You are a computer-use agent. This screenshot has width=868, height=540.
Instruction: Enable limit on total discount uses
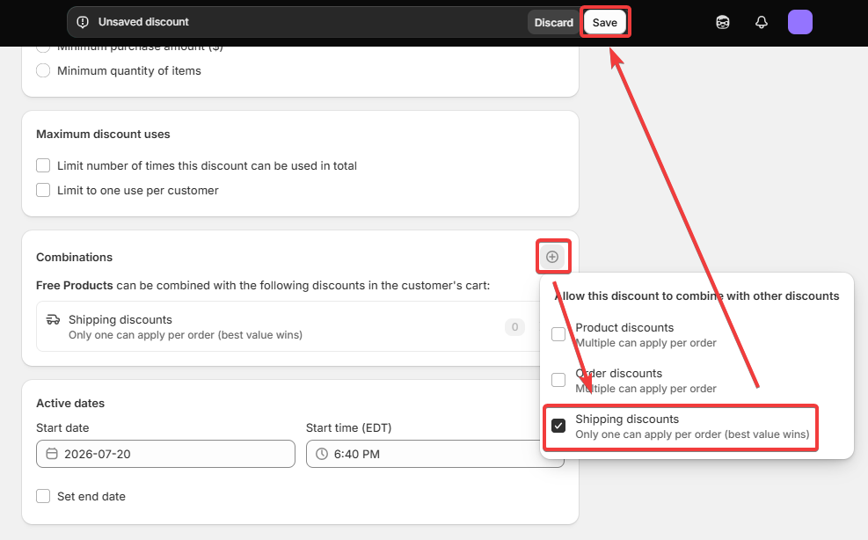pos(43,165)
